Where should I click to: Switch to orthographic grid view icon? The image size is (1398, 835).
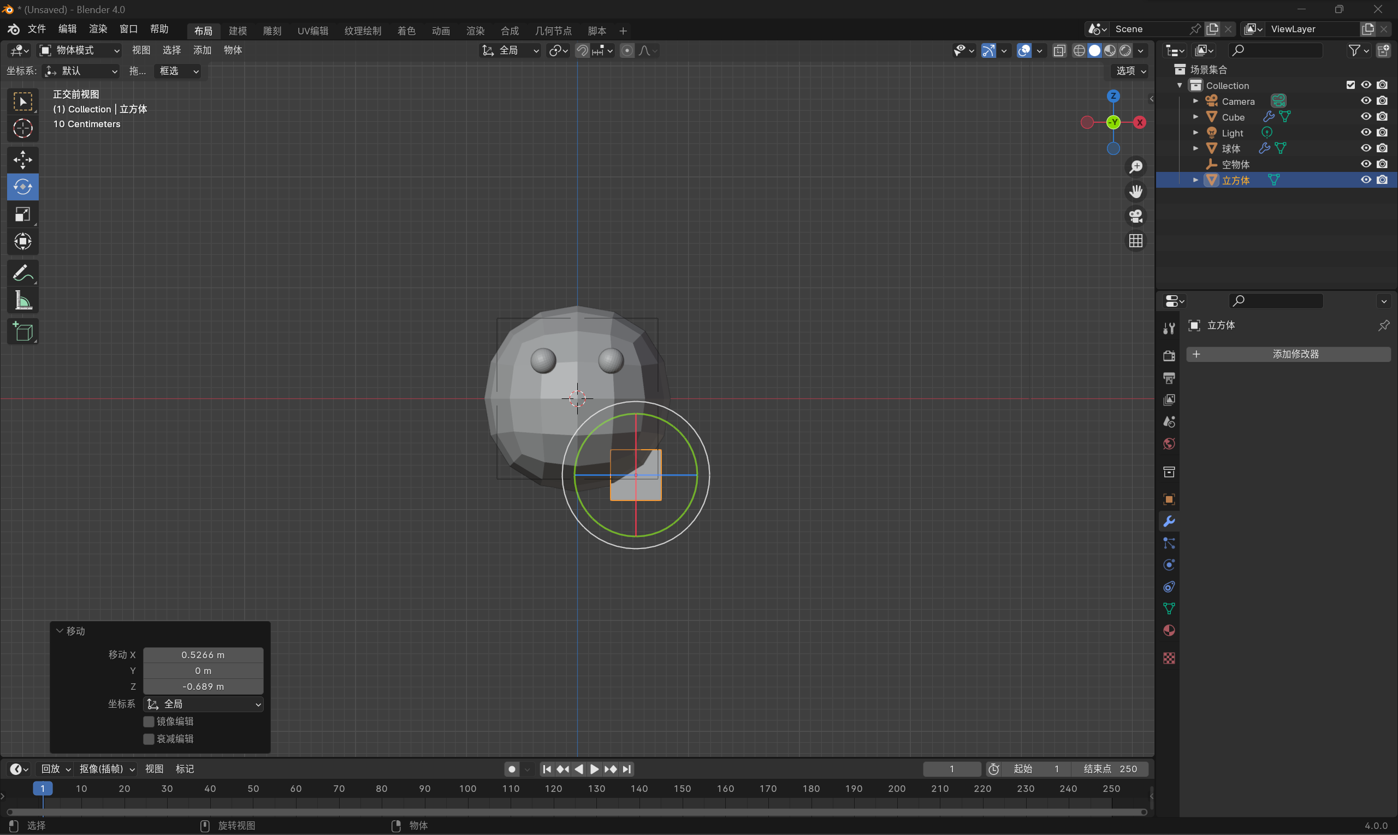(x=1136, y=241)
